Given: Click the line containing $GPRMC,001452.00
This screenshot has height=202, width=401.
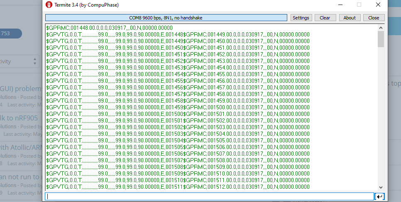Looking at the screenshot, I should 178,54.
